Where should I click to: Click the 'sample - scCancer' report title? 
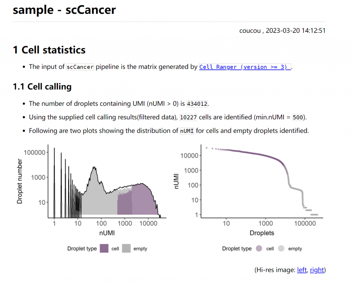click(x=64, y=10)
